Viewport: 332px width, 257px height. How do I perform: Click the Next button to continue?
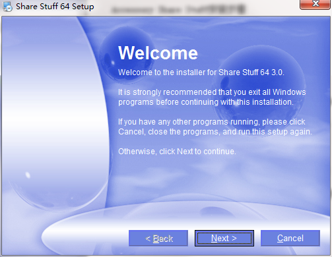(224, 238)
